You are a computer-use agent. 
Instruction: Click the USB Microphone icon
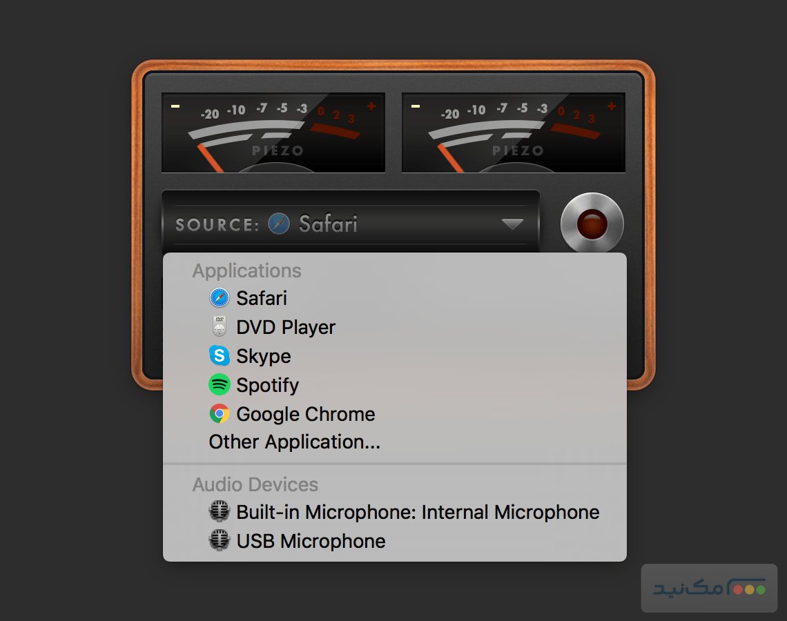click(219, 541)
